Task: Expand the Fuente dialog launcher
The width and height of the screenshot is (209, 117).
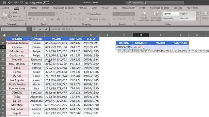Action: tap(62, 24)
